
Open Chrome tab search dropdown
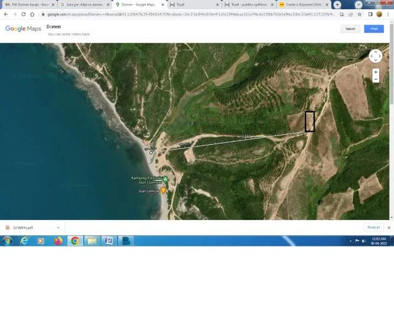tap(358, 4)
